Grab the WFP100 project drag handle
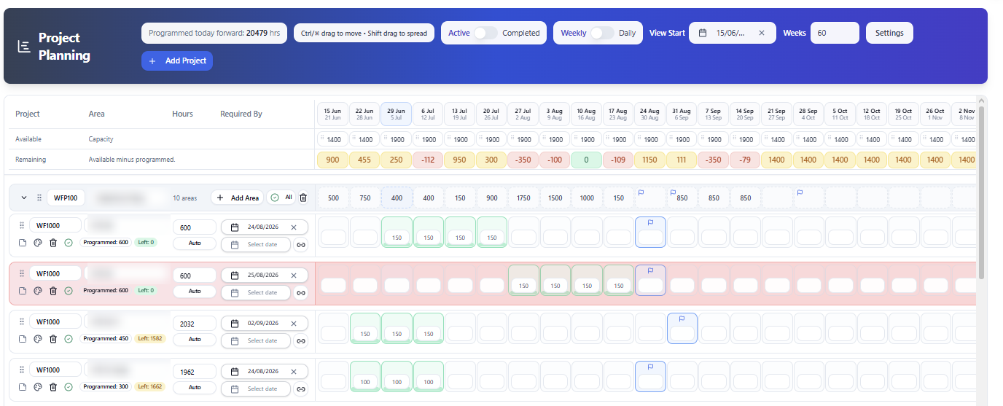1003x406 pixels. pyautogui.click(x=39, y=198)
